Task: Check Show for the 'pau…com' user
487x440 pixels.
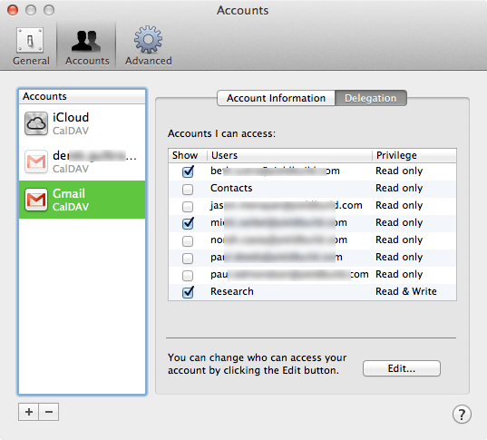Action: pos(188,275)
